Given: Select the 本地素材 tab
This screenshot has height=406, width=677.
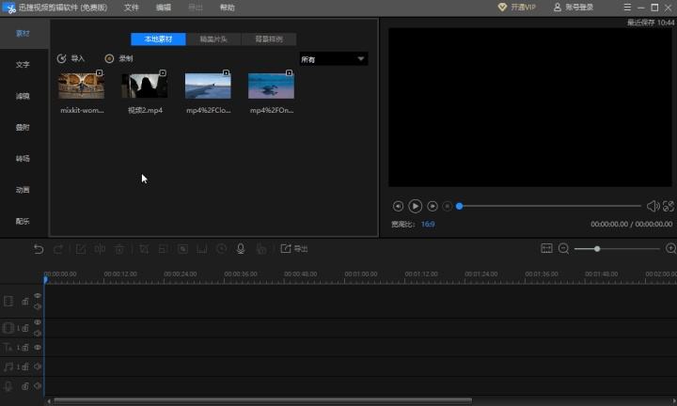Looking at the screenshot, I should pyautogui.click(x=159, y=39).
